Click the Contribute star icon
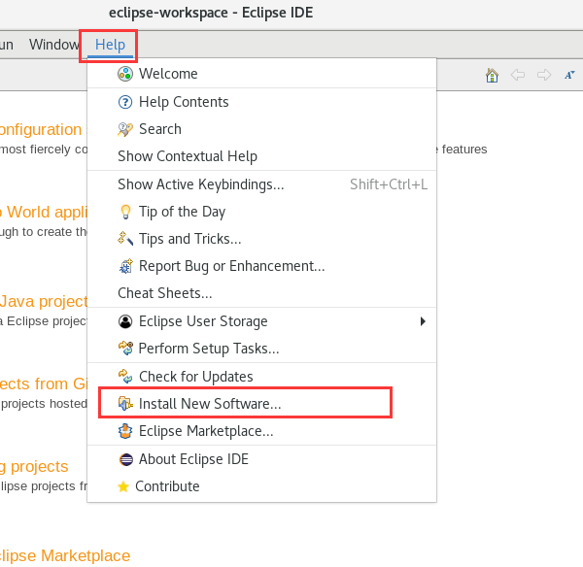 (123, 486)
